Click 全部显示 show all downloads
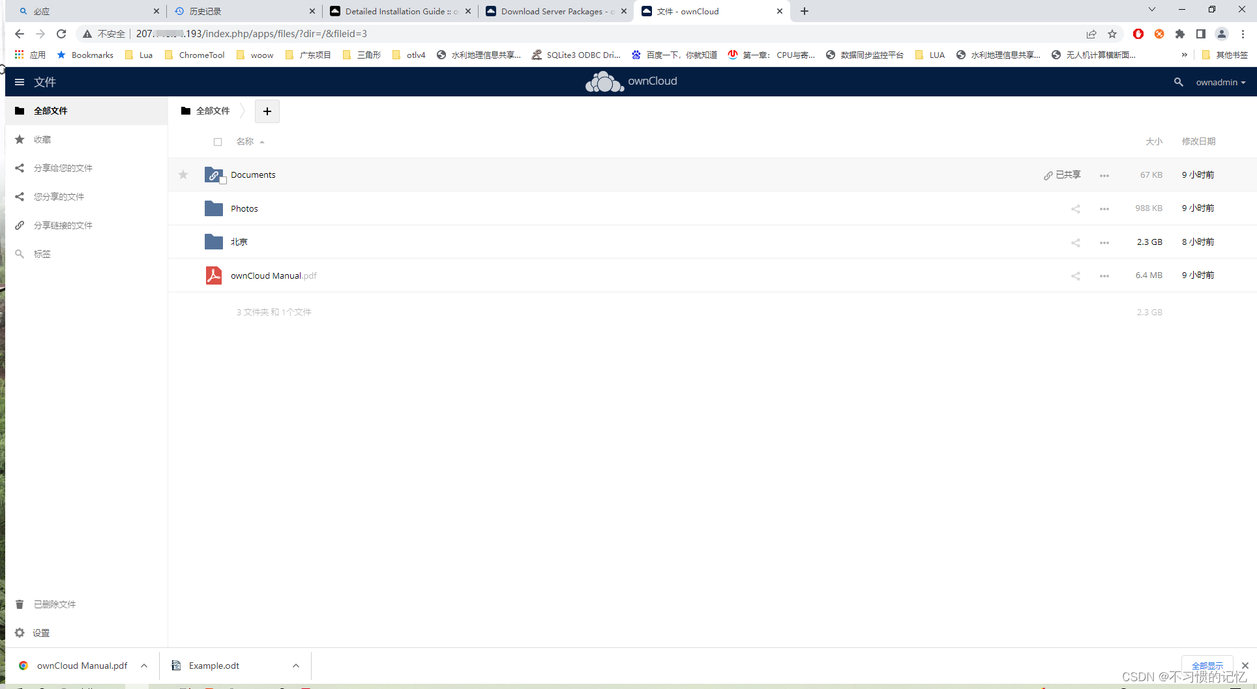The image size is (1257, 689). (1207, 666)
